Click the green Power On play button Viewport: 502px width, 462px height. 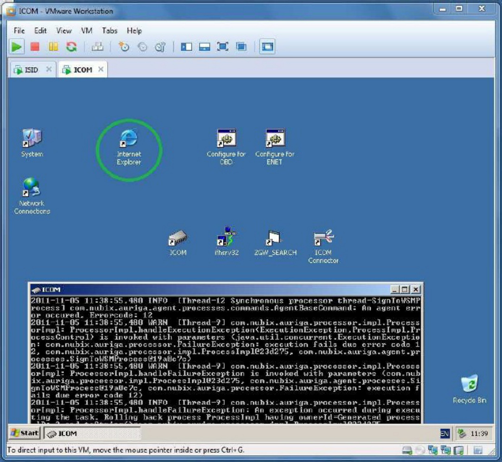coord(16,47)
